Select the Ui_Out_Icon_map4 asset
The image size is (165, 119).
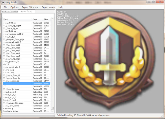(27, 56)
